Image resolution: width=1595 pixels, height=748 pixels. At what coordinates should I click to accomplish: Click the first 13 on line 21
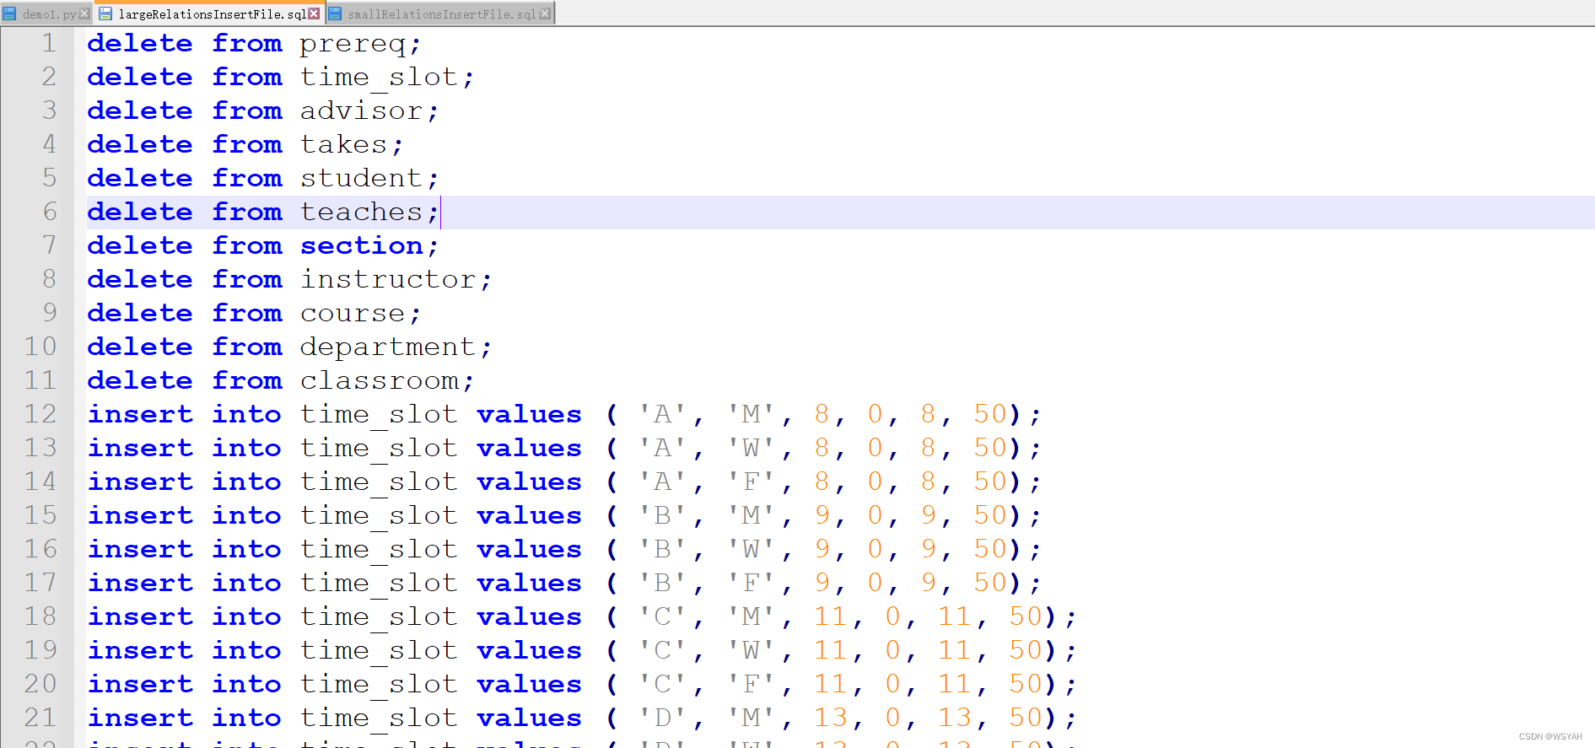(x=831, y=718)
